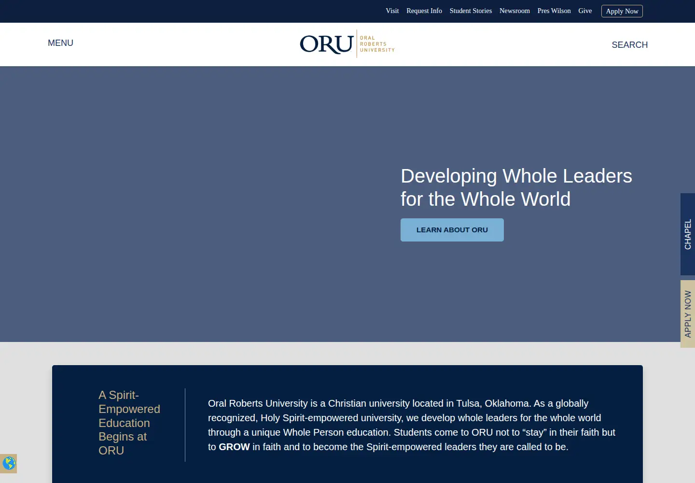Viewport: 695px width, 483px height.
Task: Open the Pres Wilson link
Action: point(554,11)
